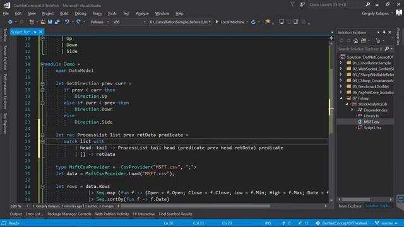The height and width of the screenshot is (227, 404).
Task: Click the New Project toolbar icon
Action: [32, 22]
